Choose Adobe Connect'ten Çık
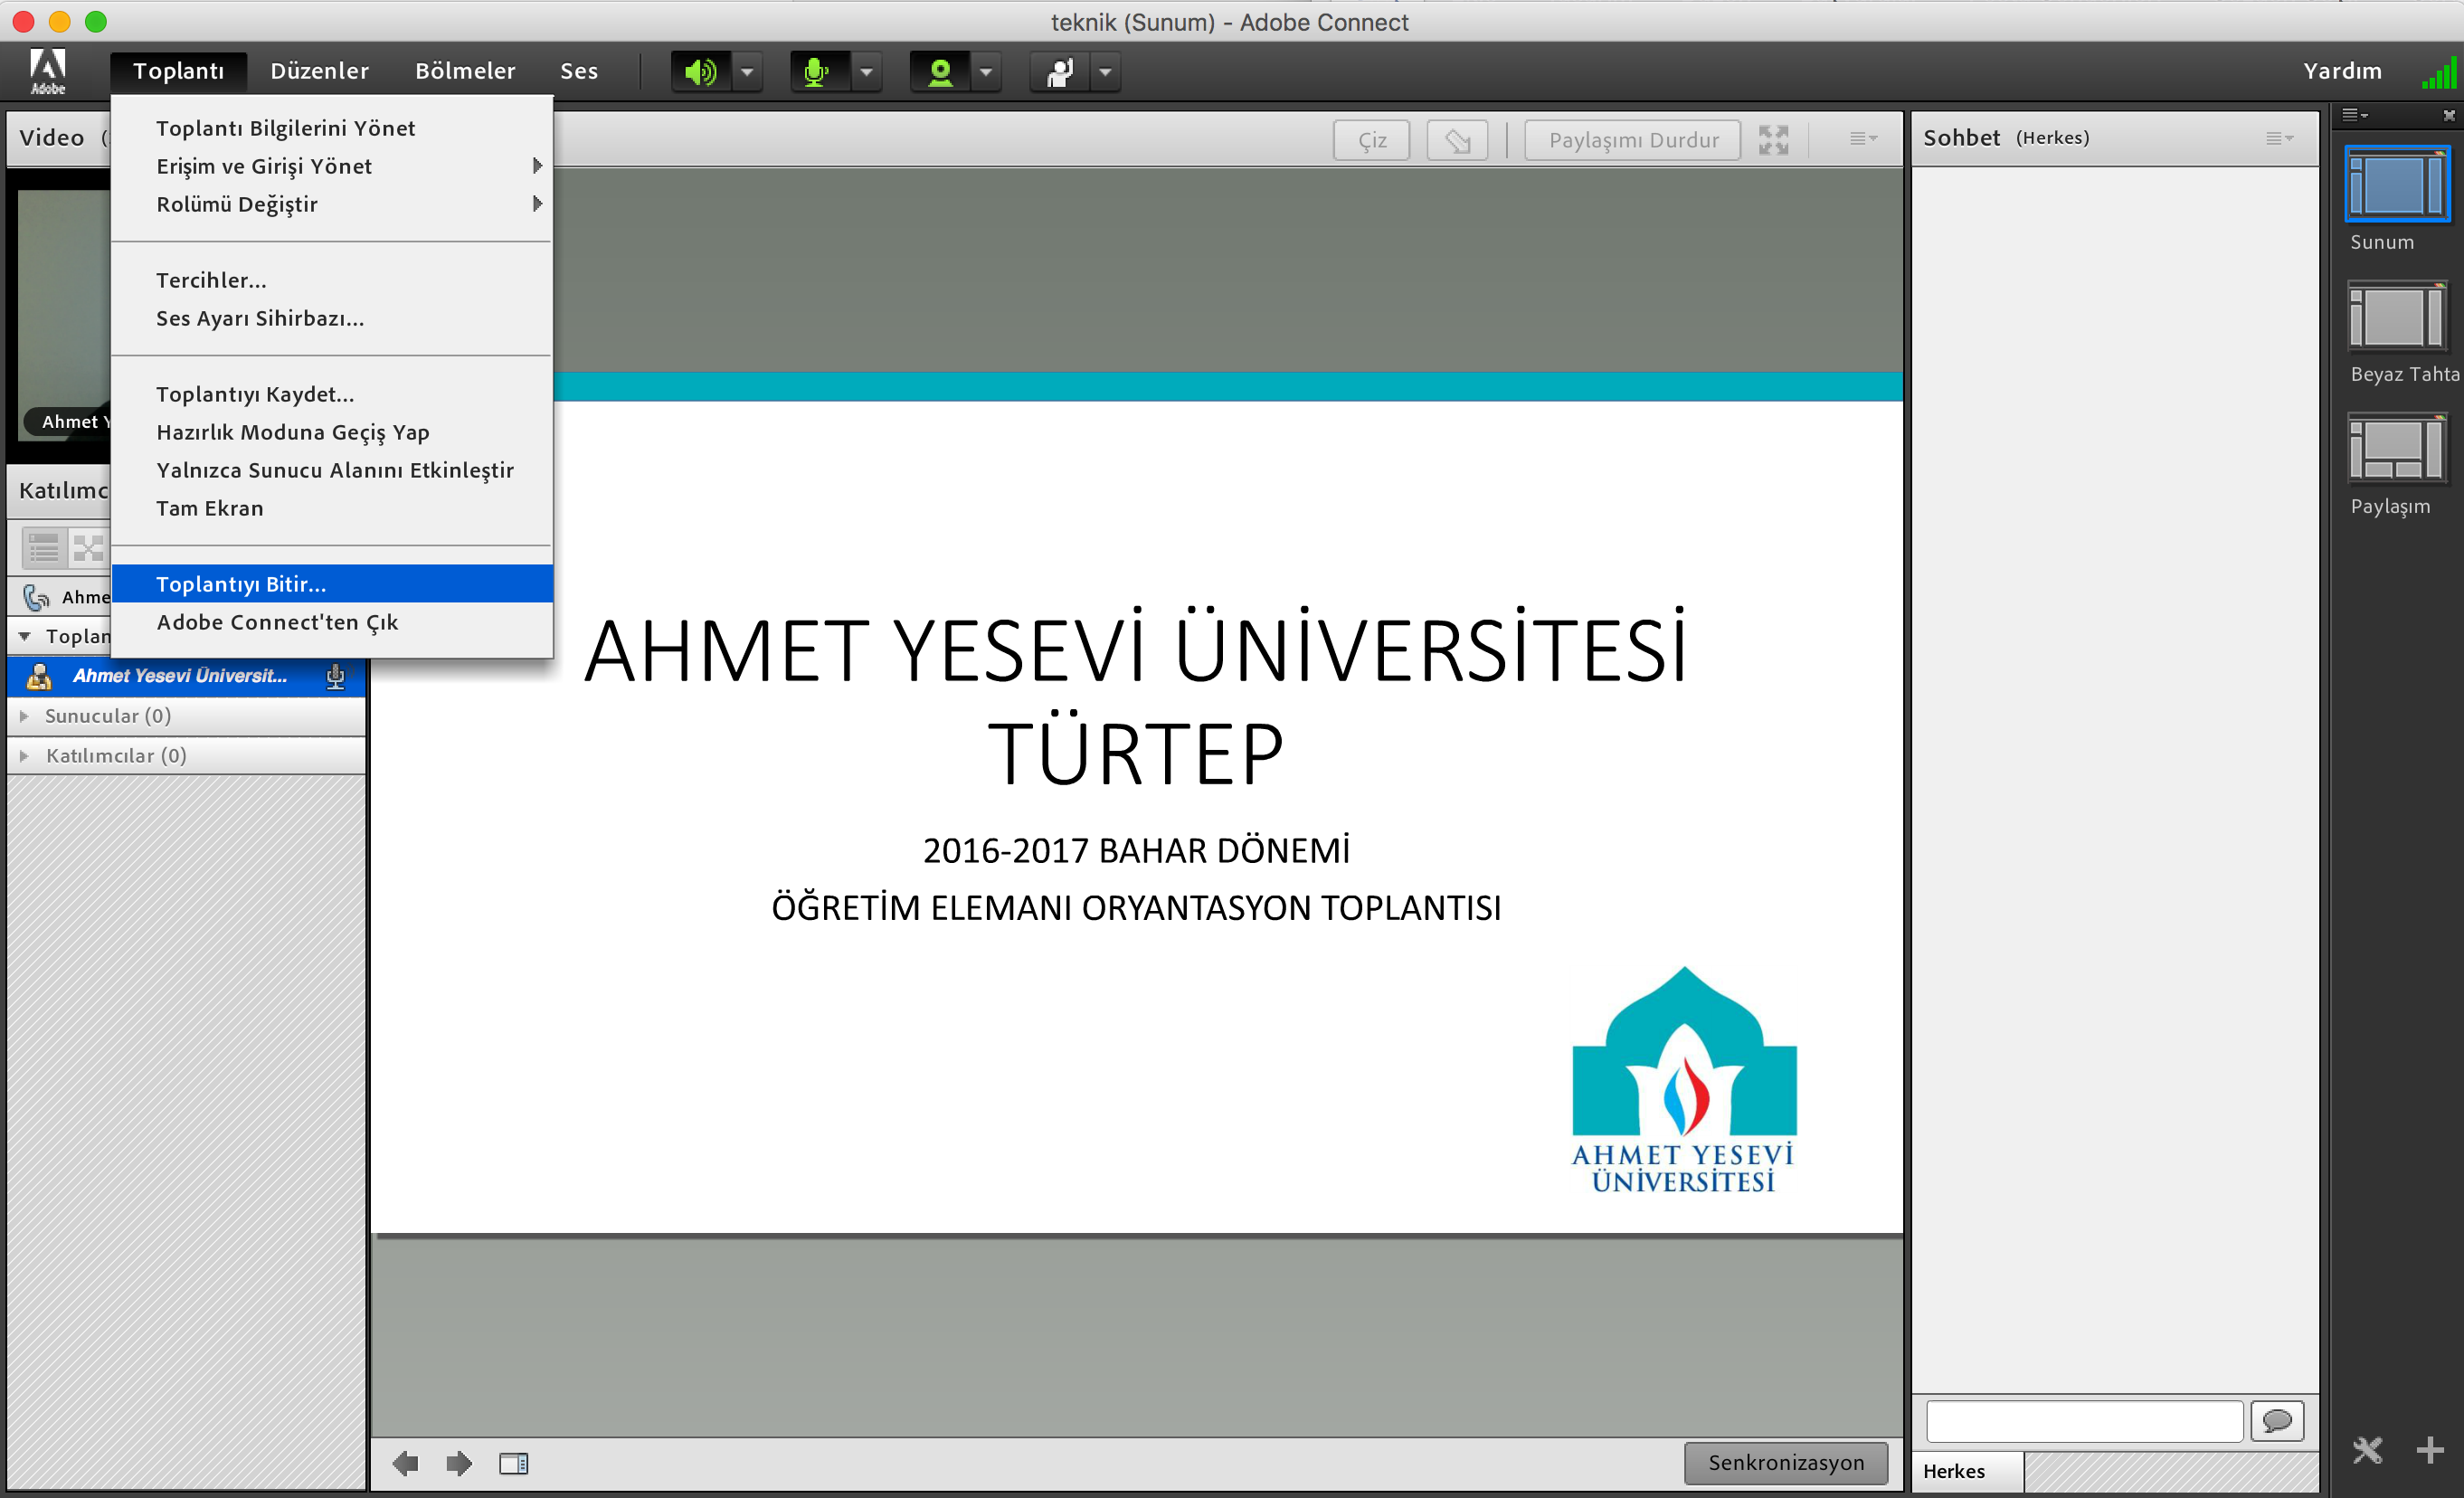 tap(332, 622)
